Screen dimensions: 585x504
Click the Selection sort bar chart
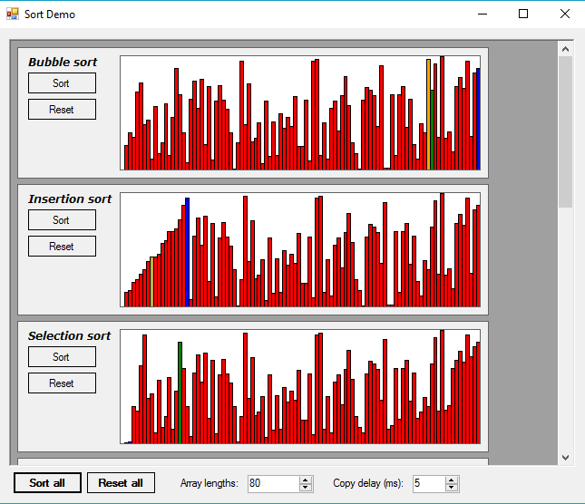[x=300, y=386]
